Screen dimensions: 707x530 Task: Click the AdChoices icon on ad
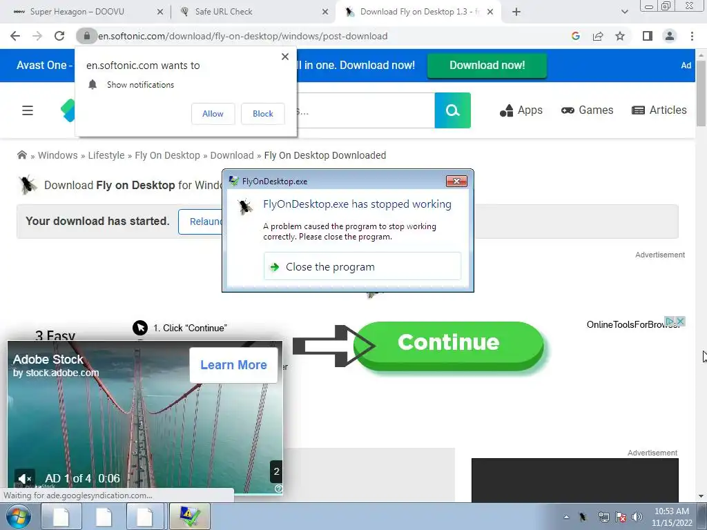pos(670,322)
